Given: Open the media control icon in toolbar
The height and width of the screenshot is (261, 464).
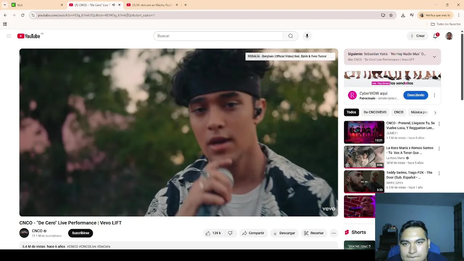Looking at the screenshot, I should click(x=412, y=15).
